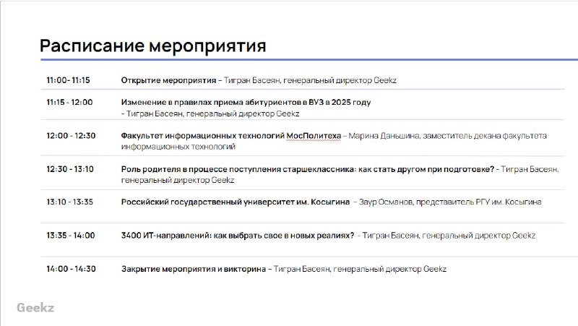Click 'Изменение в правилах приема абитуриентов' title

click(246, 103)
